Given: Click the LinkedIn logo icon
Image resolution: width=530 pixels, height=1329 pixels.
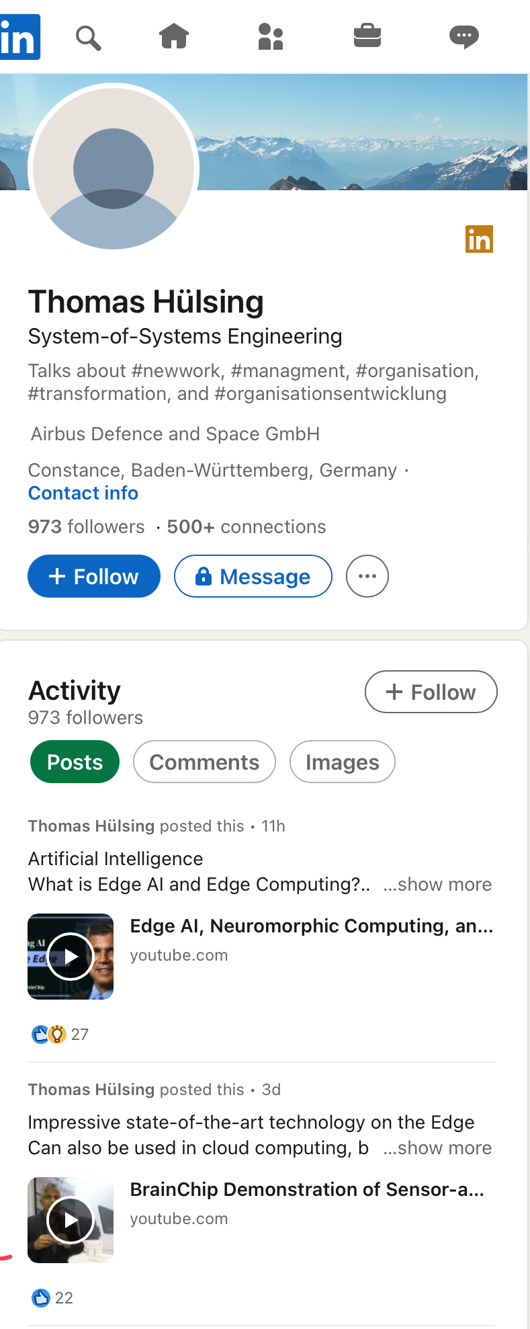Looking at the screenshot, I should [x=19, y=38].
